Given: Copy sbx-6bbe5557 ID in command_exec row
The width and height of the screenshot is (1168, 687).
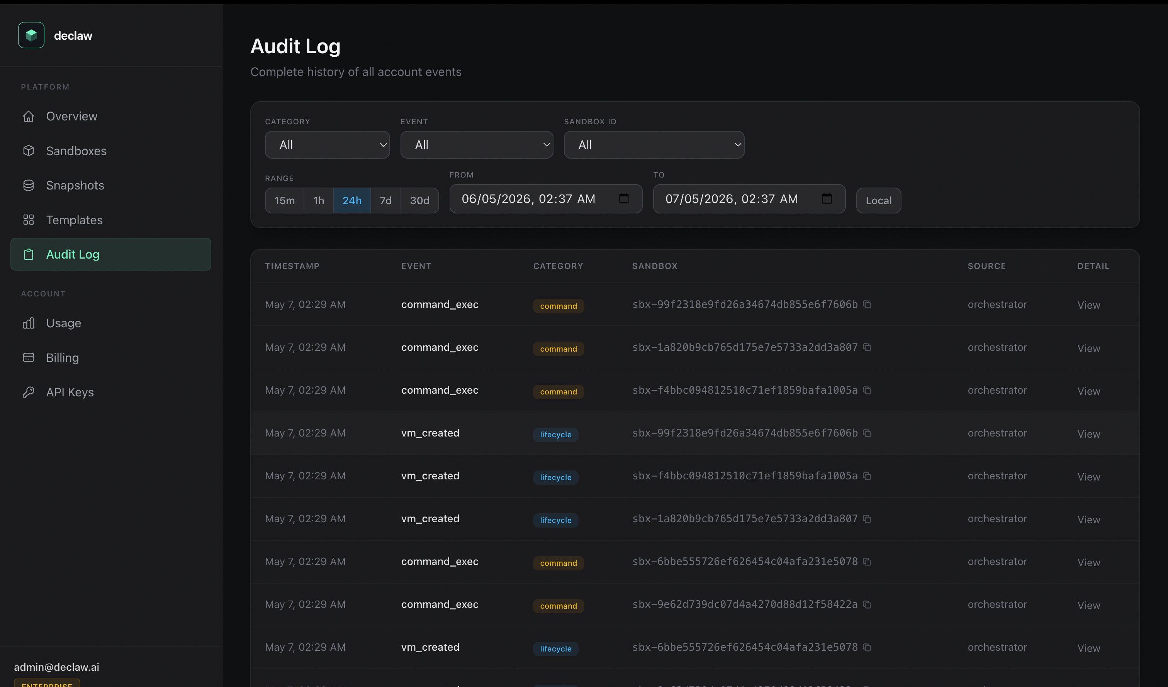Looking at the screenshot, I should [867, 562].
